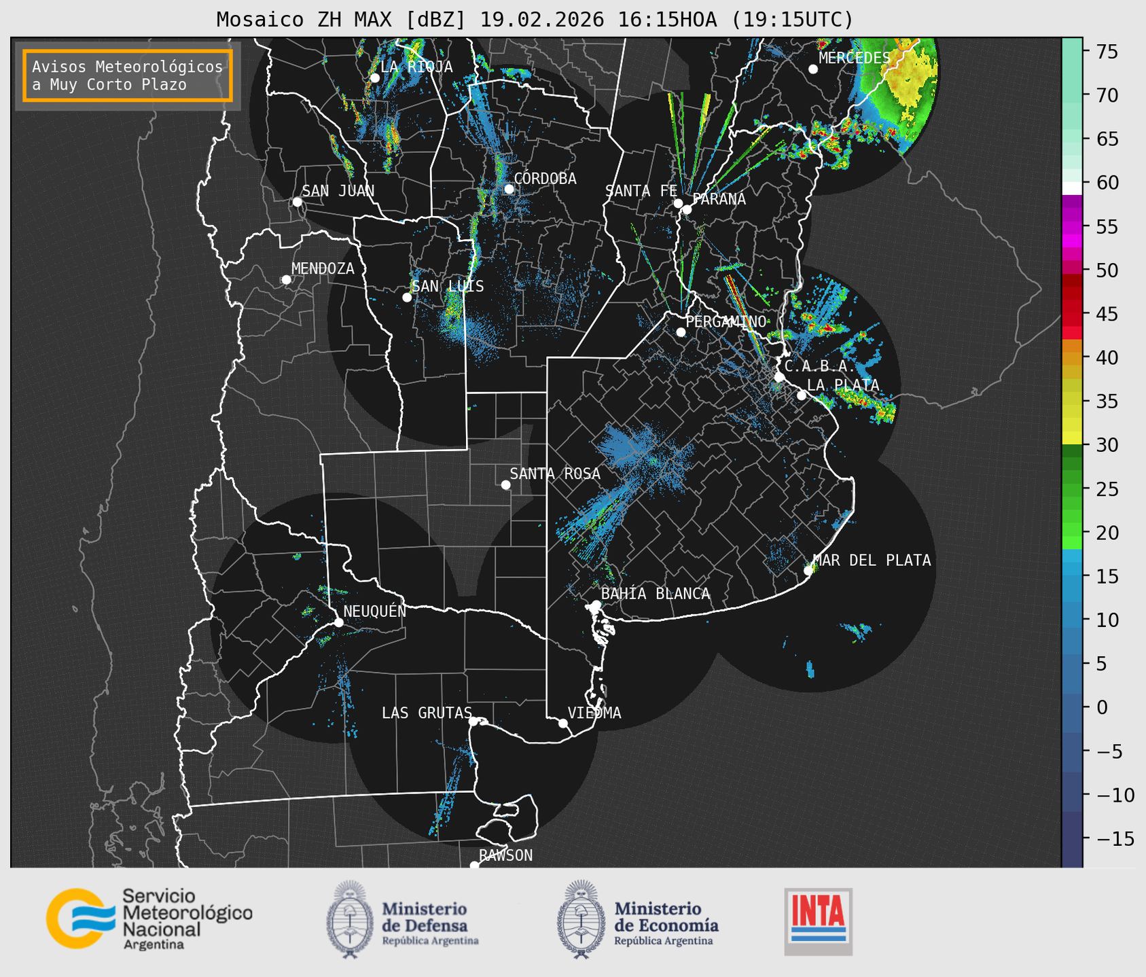Image resolution: width=1146 pixels, height=977 pixels.
Task: Select the BAHÍA BLANCA marker dot
Action: tap(596, 605)
